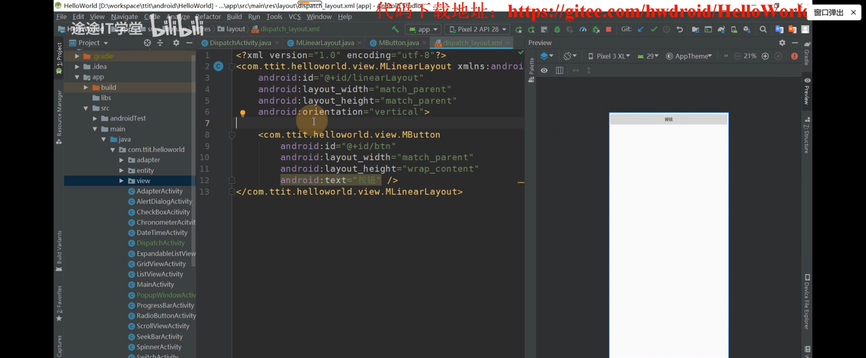The image size is (866, 358).
Task: Open the app run configuration dropdown
Action: click(423, 29)
